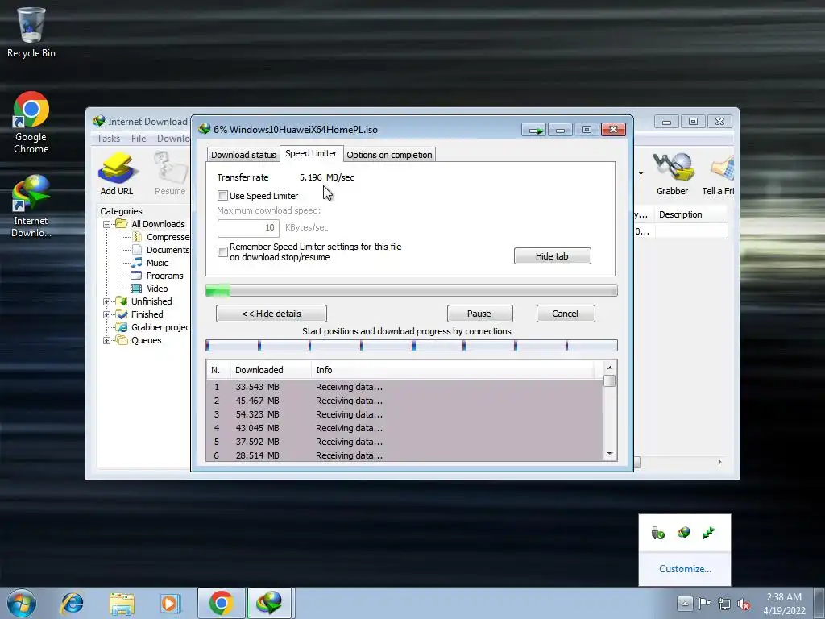
Task: Cancel the download
Action: pos(565,314)
